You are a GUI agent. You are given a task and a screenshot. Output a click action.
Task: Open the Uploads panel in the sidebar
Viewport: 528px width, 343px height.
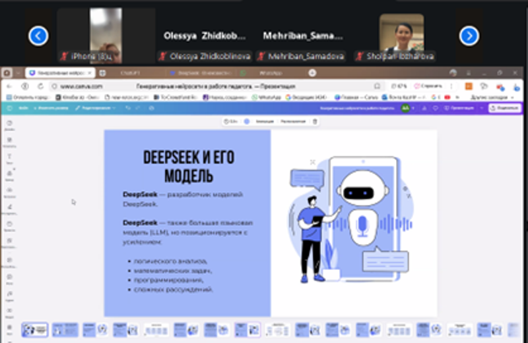(x=10, y=193)
